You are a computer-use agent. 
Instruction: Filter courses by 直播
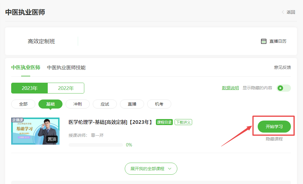132,104
